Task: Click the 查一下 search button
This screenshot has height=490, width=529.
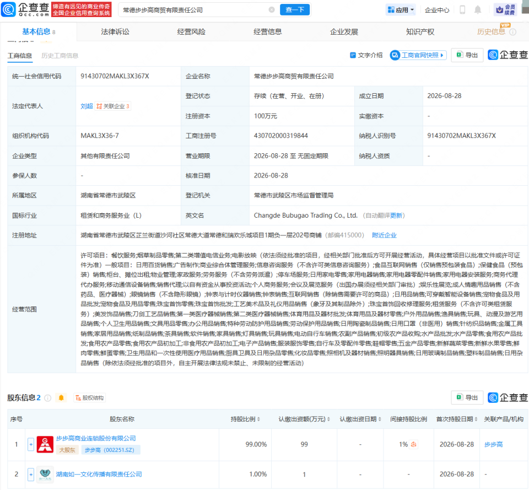Action: (x=294, y=10)
